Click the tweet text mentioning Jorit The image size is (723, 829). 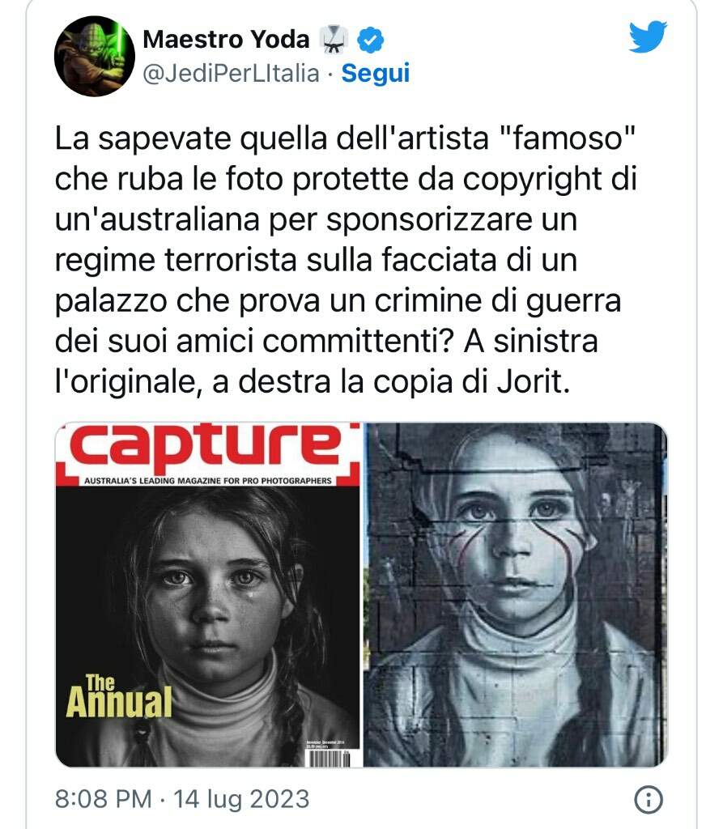coord(312,382)
